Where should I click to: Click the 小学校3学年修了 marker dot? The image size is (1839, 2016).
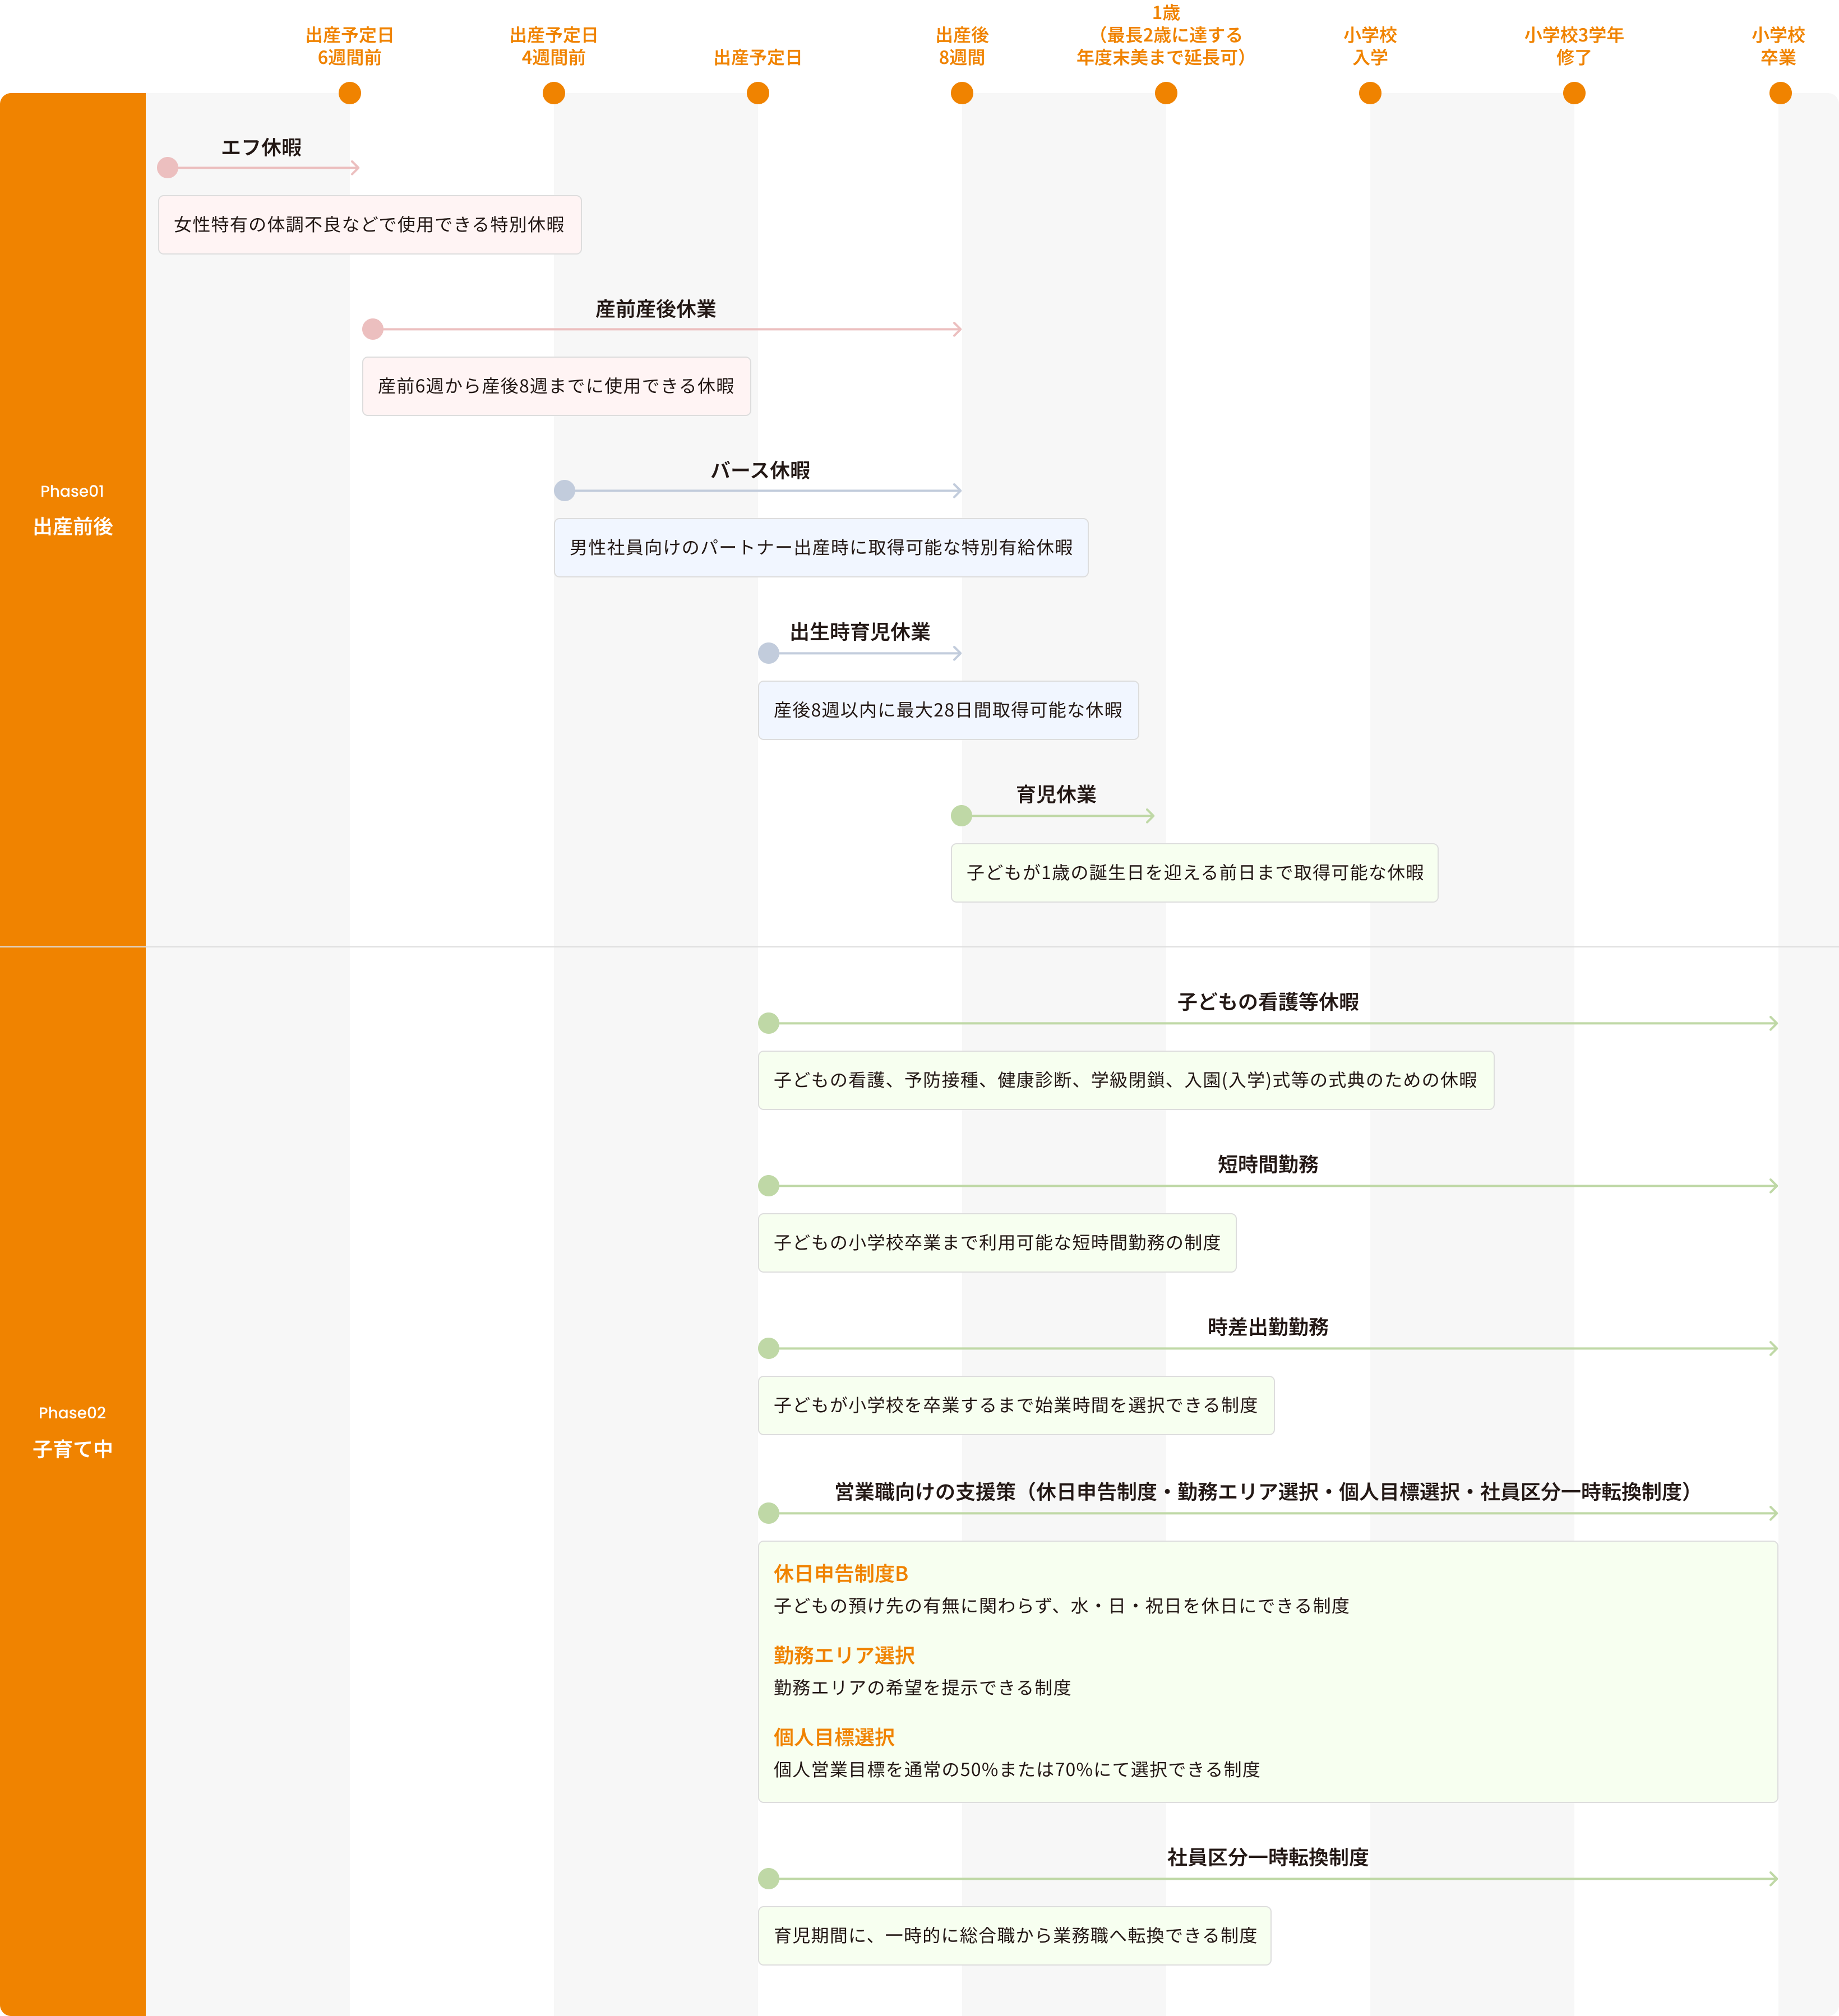[1573, 93]
